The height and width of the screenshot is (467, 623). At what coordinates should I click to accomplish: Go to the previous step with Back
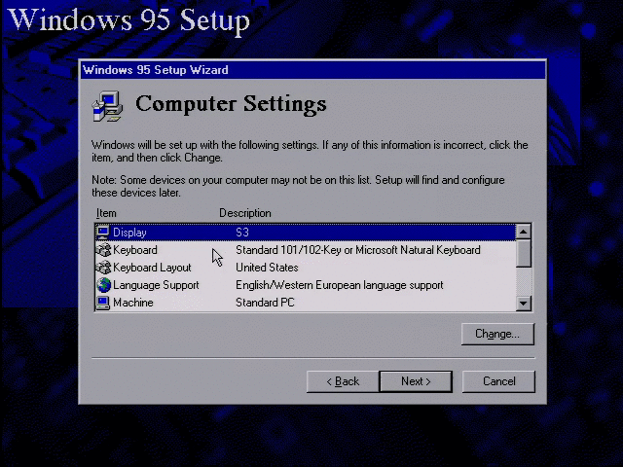343,381
